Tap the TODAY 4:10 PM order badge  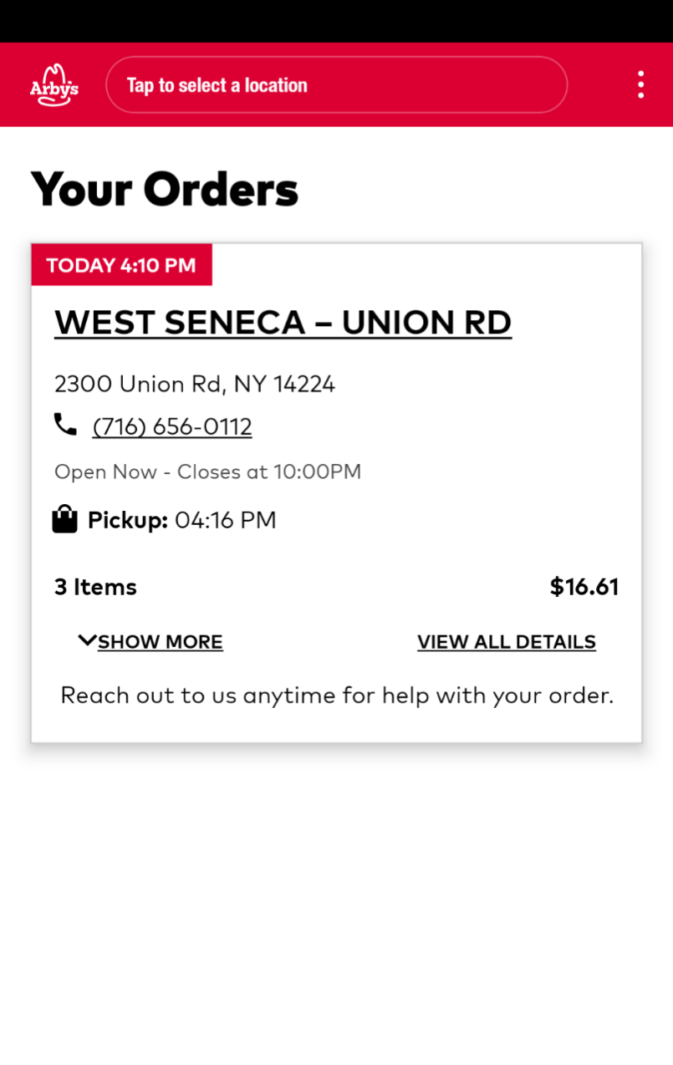pyautogui.click(x=121, y=265)
